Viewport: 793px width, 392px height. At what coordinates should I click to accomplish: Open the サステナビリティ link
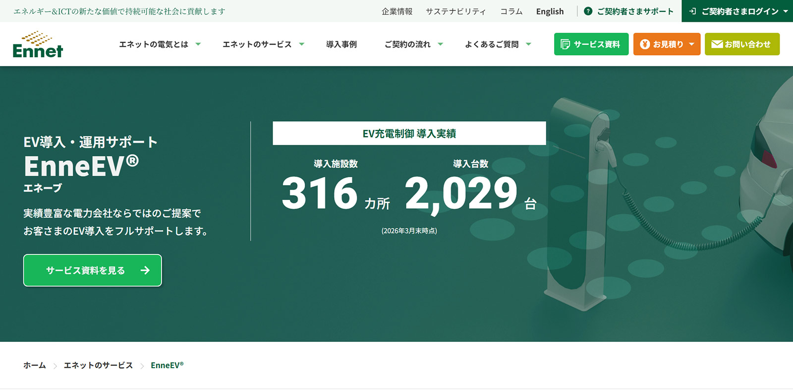(x=455, y=11)
